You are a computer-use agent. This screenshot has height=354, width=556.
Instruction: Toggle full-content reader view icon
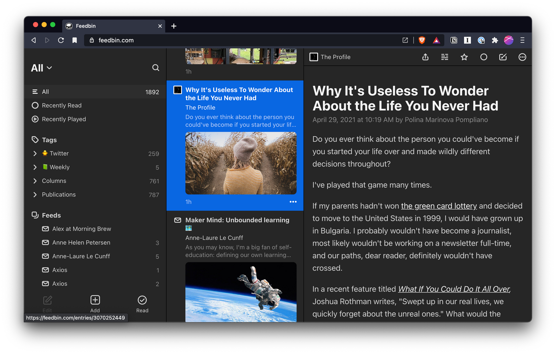tap(445, 57)
